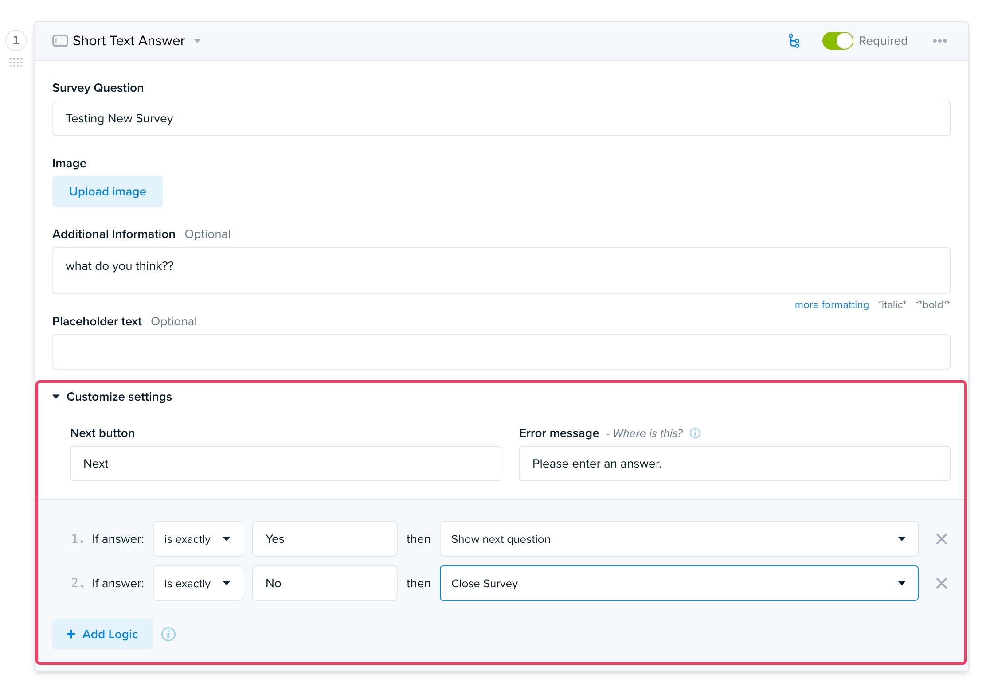This screenshot has height=686, width=986.
Task: Click the '*italic*' formatting hint
Action: [892, 304]
